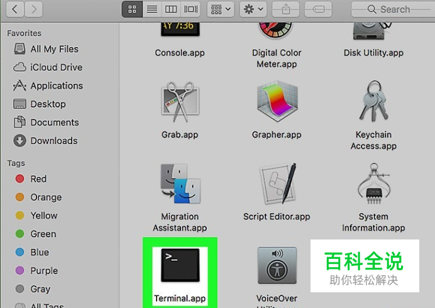
Task: Click in the Search field
Action: tap(393, 9)
